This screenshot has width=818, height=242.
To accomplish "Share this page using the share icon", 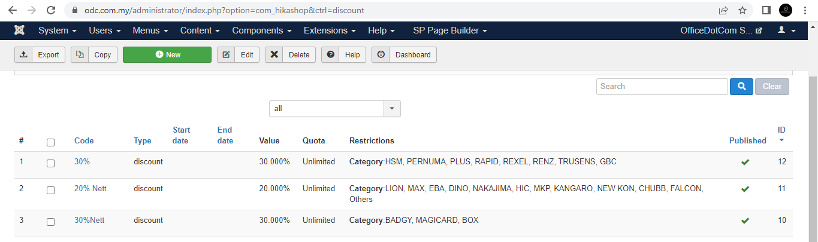I will click(723, 10).
